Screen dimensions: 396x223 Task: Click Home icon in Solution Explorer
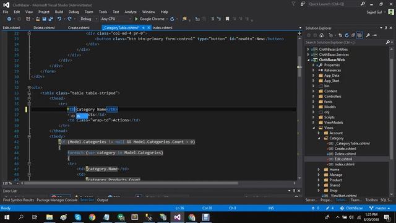pyautogui.click(x=322, y=35)
